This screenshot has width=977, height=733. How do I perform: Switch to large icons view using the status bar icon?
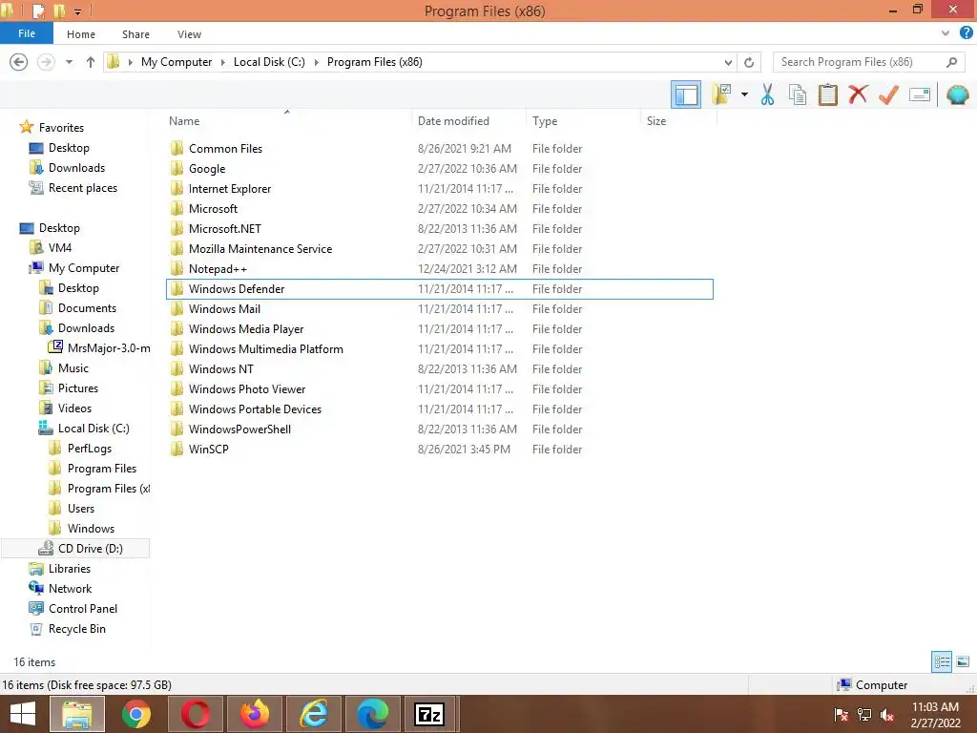[963, 661]
